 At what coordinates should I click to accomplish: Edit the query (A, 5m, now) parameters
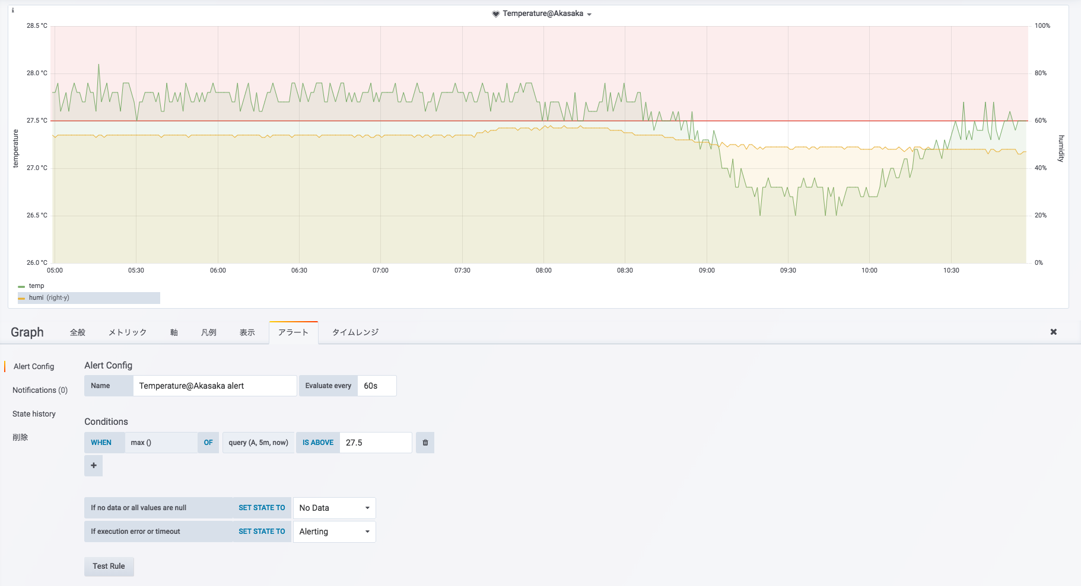coord(258,443)
